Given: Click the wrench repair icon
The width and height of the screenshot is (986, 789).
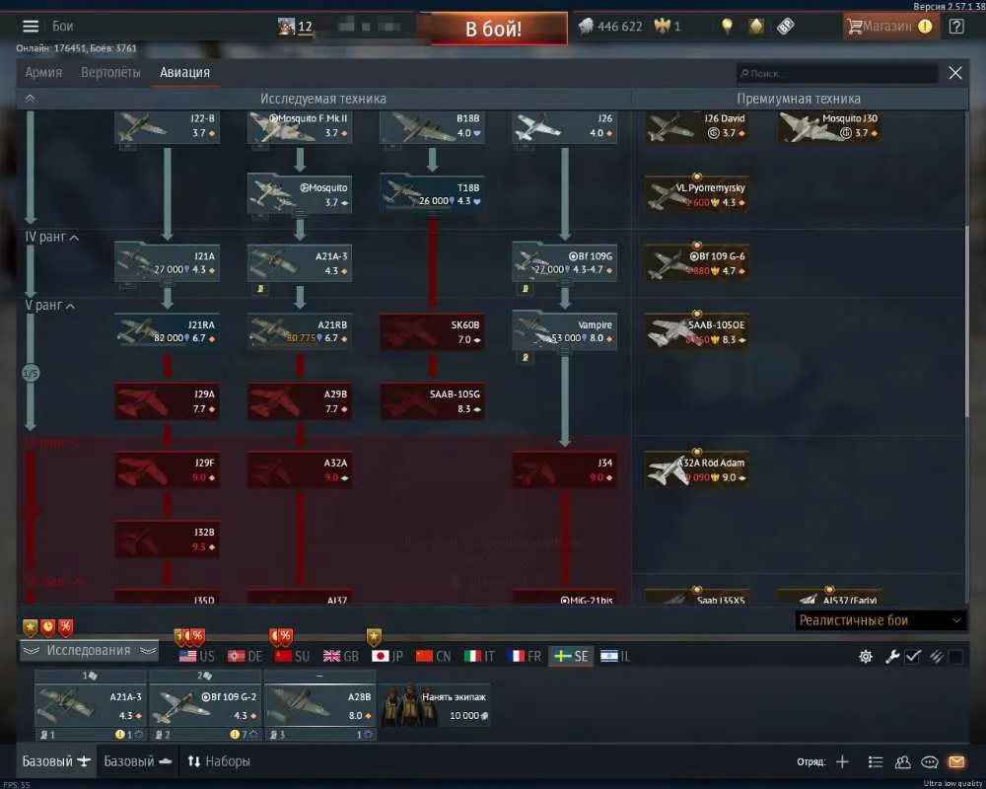Looking at the screenshot, I should pos(891,657).
